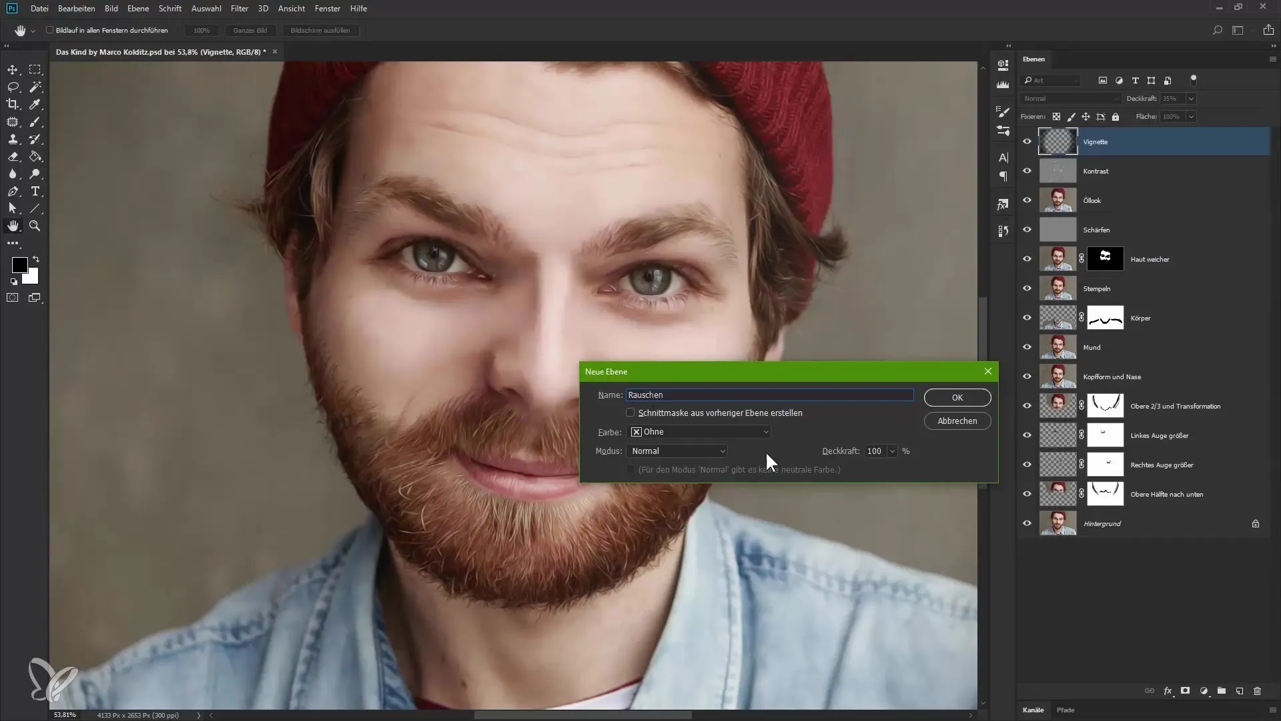Hide the Öllook layer
The height and width of the screenshot is (721, 1281).
coord(1027,200)
